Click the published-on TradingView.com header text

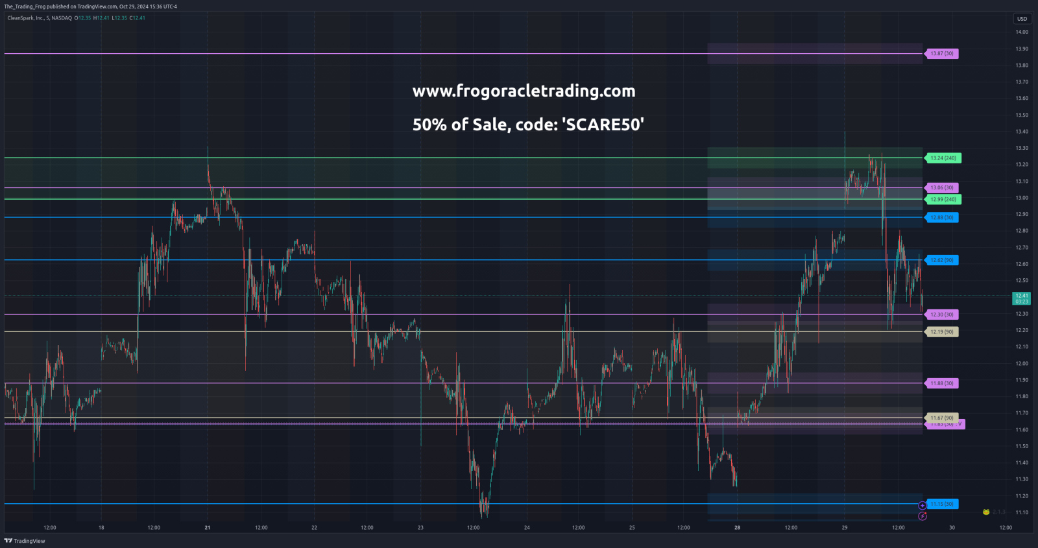(x=90, y=6)
